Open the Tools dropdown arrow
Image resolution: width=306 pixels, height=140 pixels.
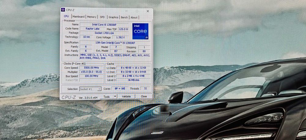click(x=115, y=96)
